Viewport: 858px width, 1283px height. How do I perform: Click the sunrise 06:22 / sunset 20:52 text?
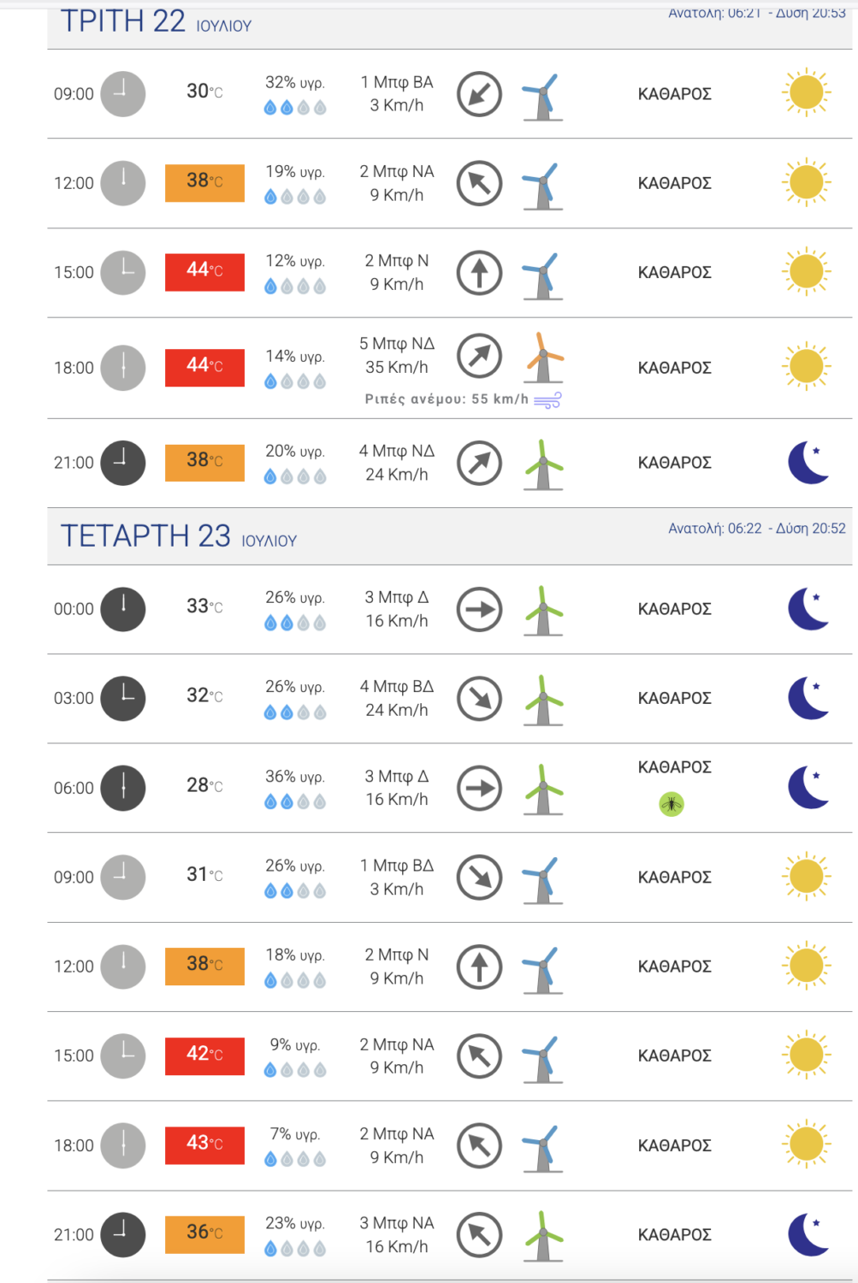pos(756,529)
